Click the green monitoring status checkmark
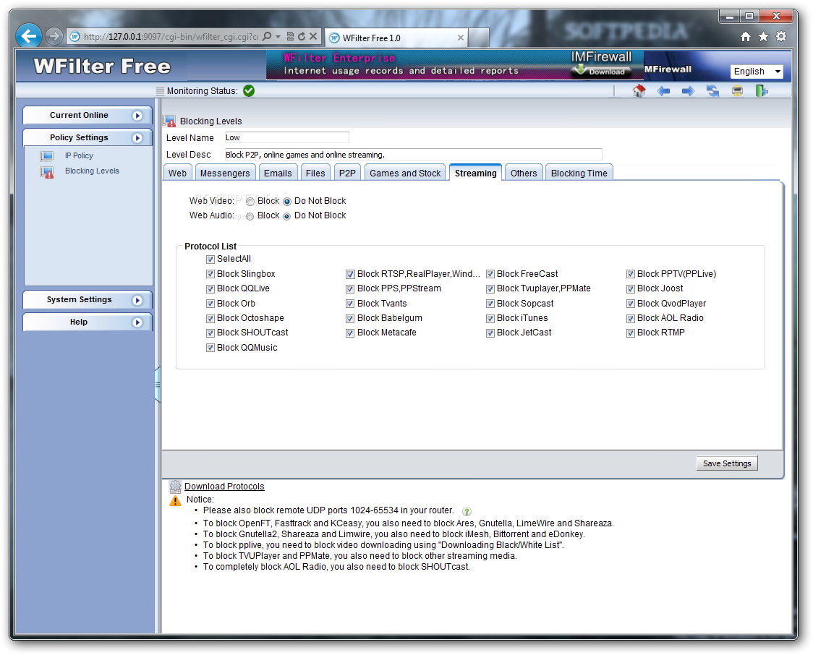 tap(249, 90)
